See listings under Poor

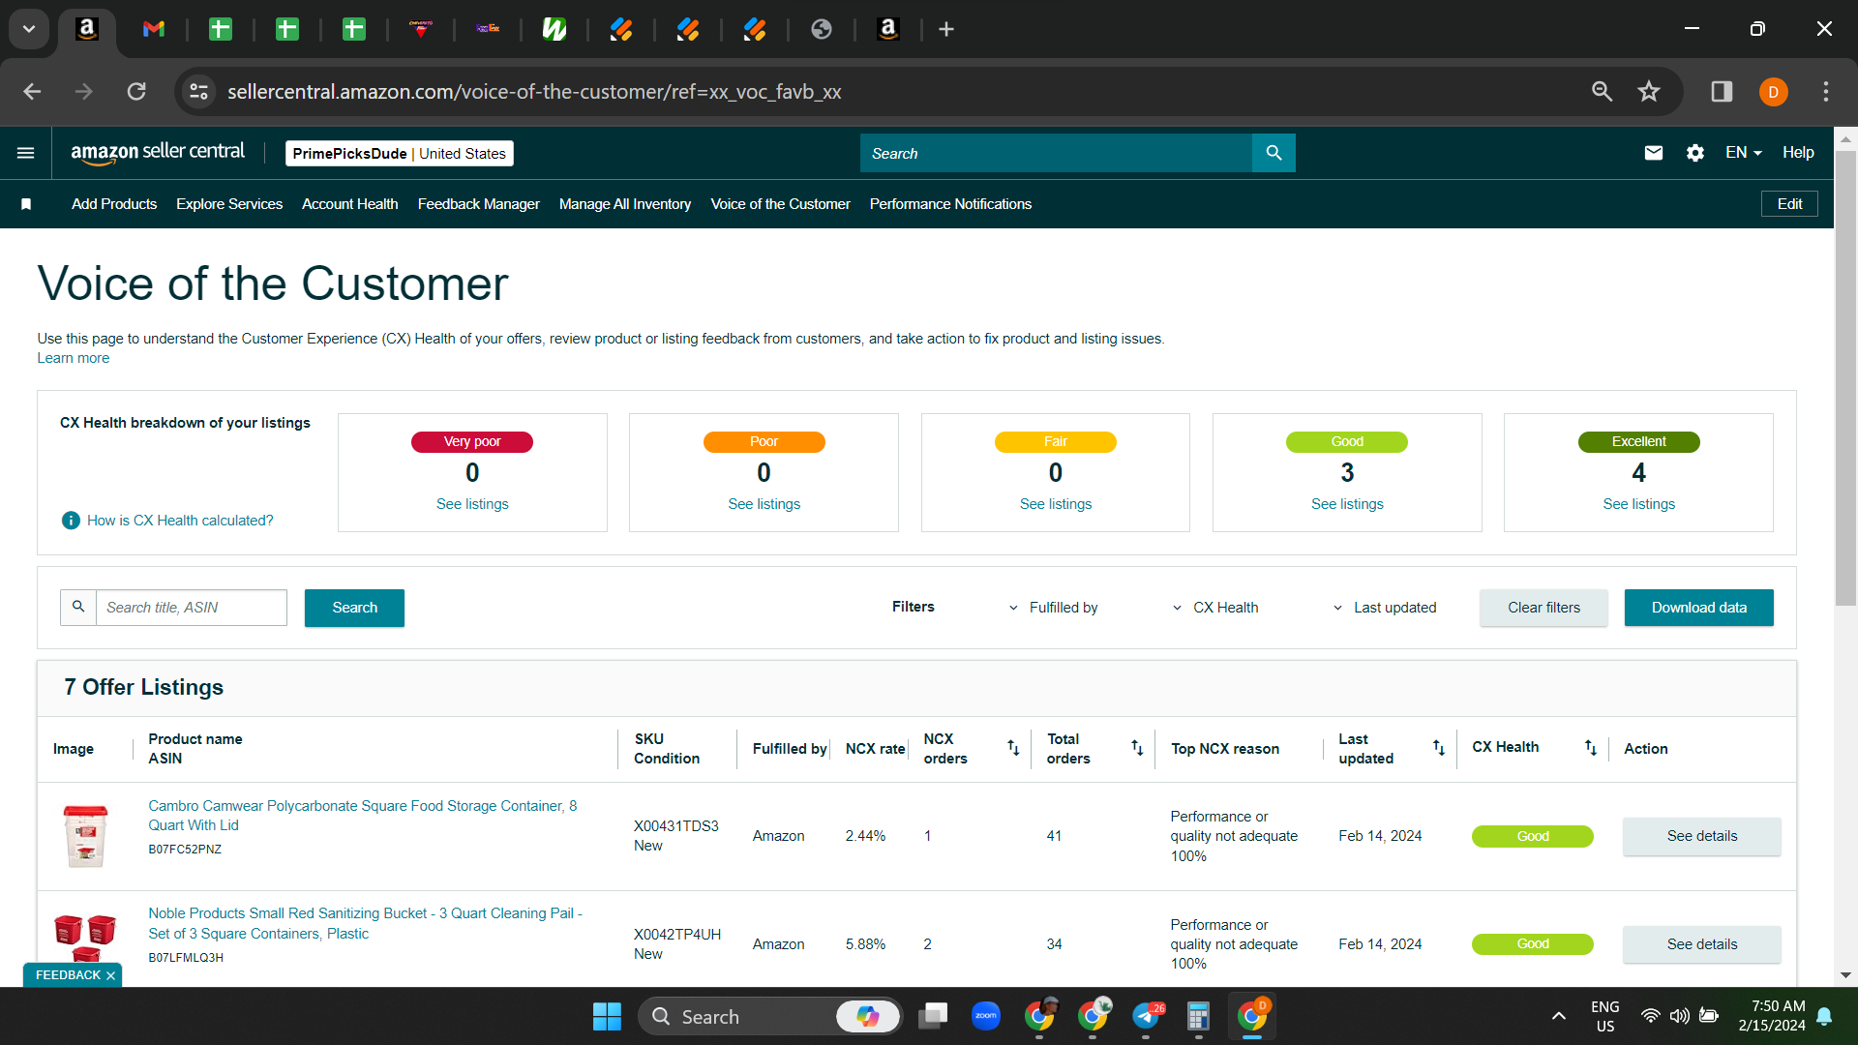click(x=764, y=504)
